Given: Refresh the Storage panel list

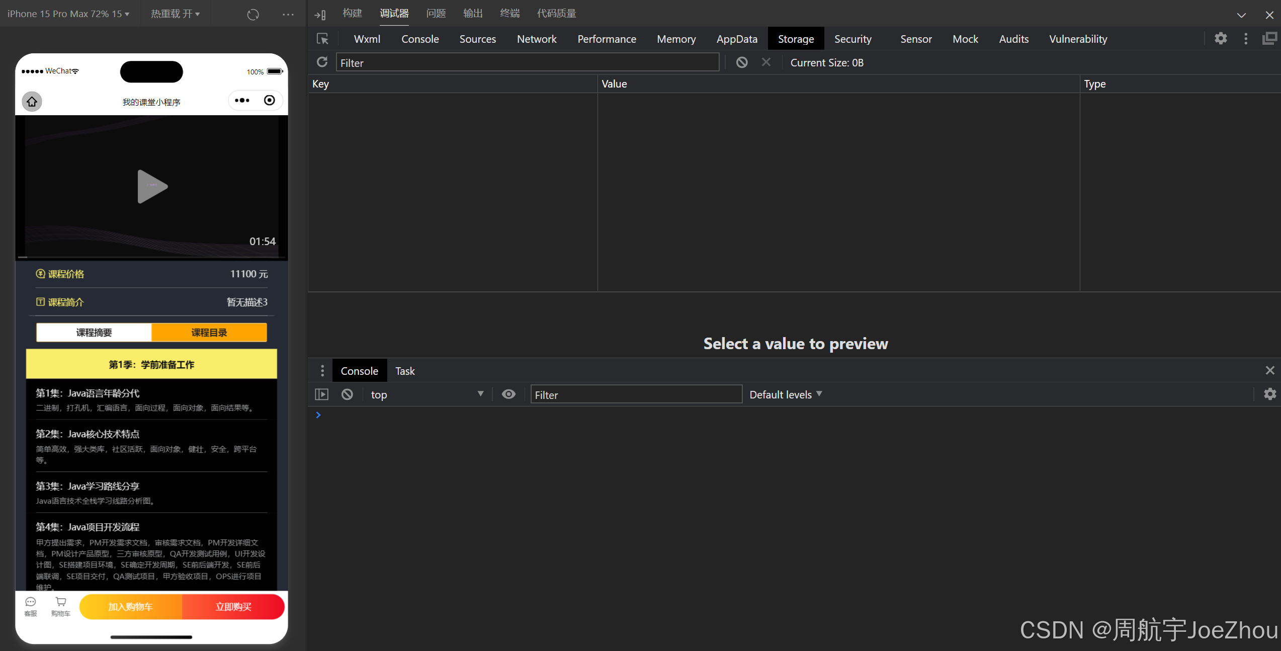Looking at the screenshot, I should (x=322, y=62).
